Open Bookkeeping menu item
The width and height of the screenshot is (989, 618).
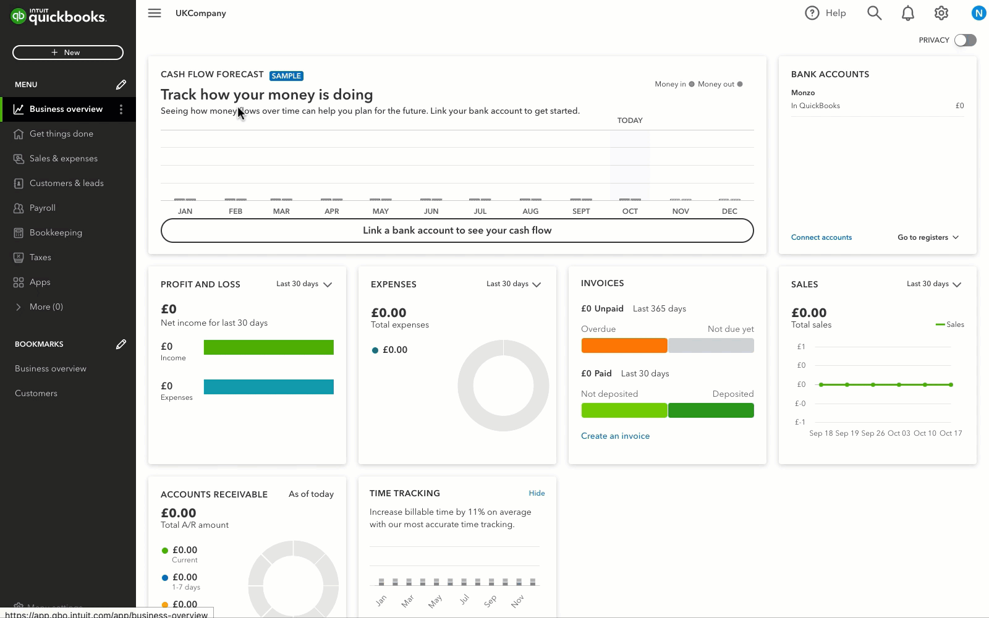(68, 233)
